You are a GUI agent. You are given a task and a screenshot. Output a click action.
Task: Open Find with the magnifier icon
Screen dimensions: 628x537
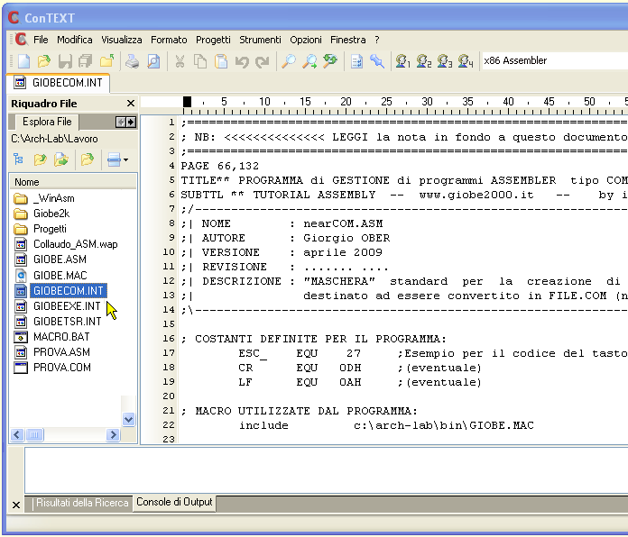point(289,61)
